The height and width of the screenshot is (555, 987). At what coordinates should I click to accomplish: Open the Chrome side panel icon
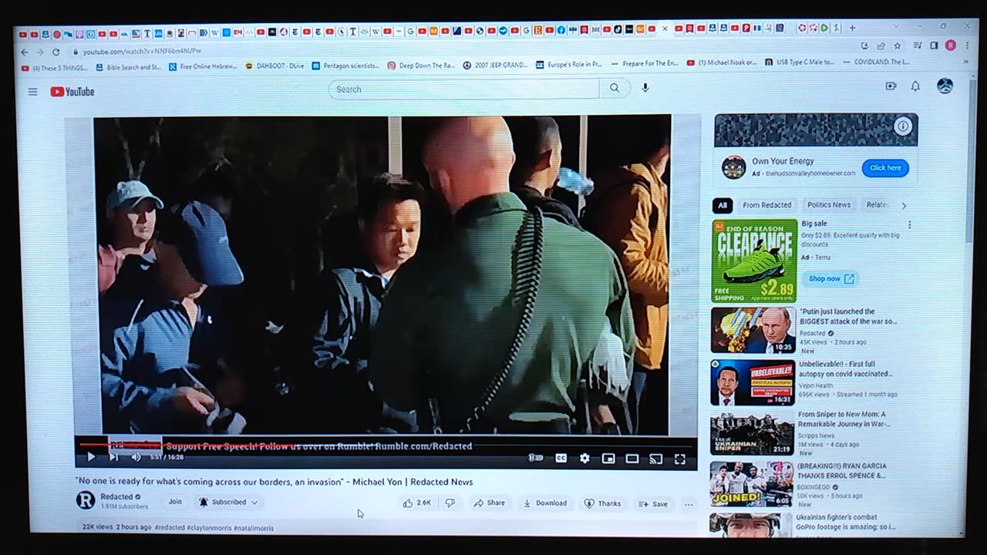[x=934, y=46]
